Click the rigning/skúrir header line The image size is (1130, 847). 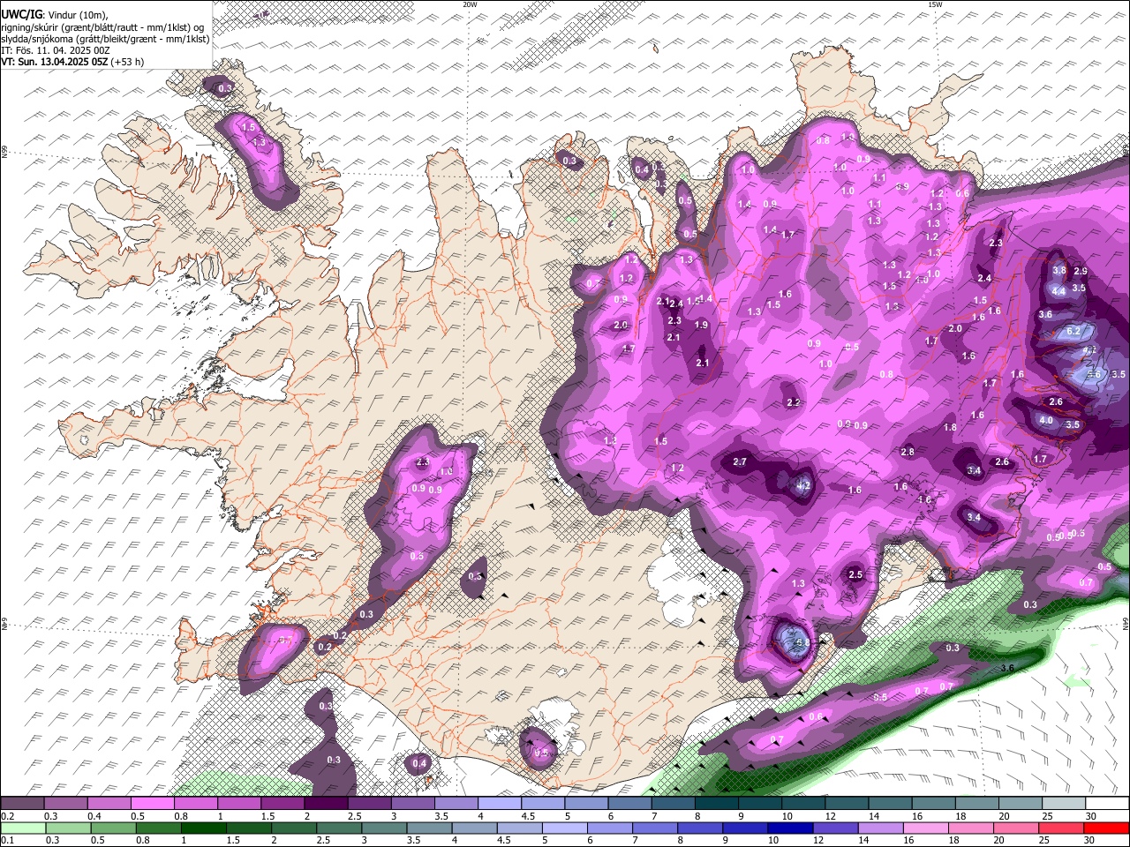pyautogui.click(x=103, y=26)
